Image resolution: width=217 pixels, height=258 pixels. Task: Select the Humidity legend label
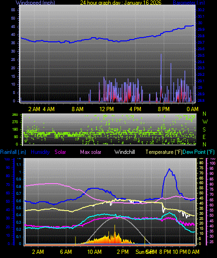click(x=40, y=152)
